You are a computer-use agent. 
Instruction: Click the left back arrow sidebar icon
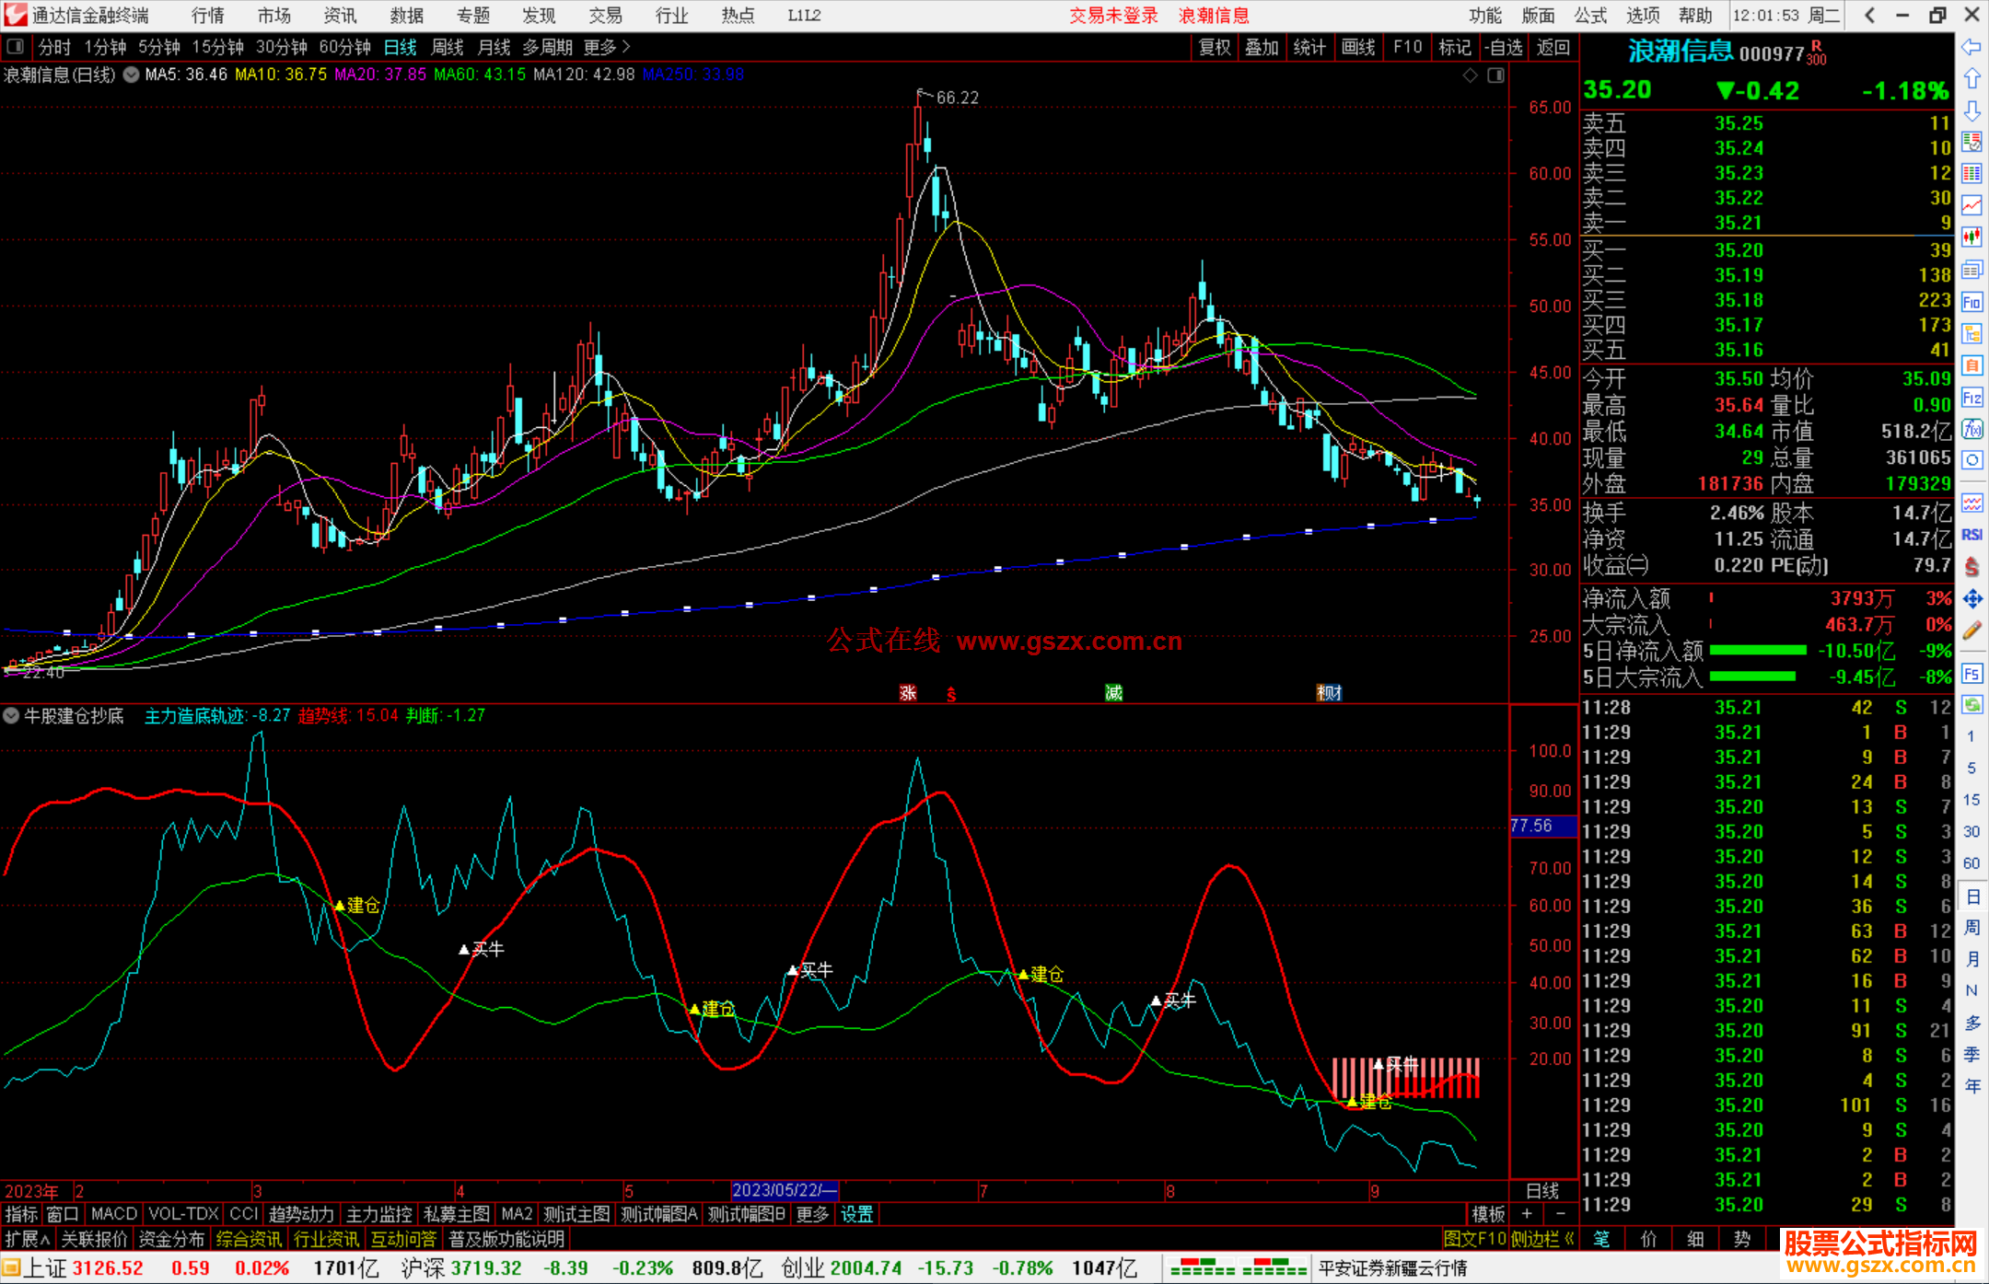(1972, 47)
